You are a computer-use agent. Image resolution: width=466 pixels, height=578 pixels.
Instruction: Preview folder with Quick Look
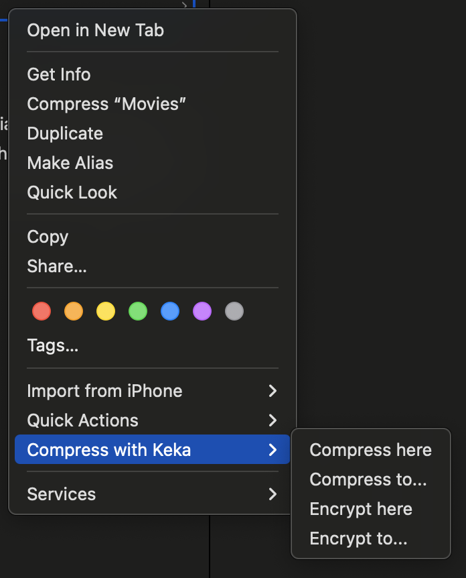[x=72, y=192]
